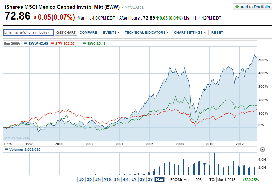Click Reset to restore the chart
275x184 pixels.
coord(217,32)
